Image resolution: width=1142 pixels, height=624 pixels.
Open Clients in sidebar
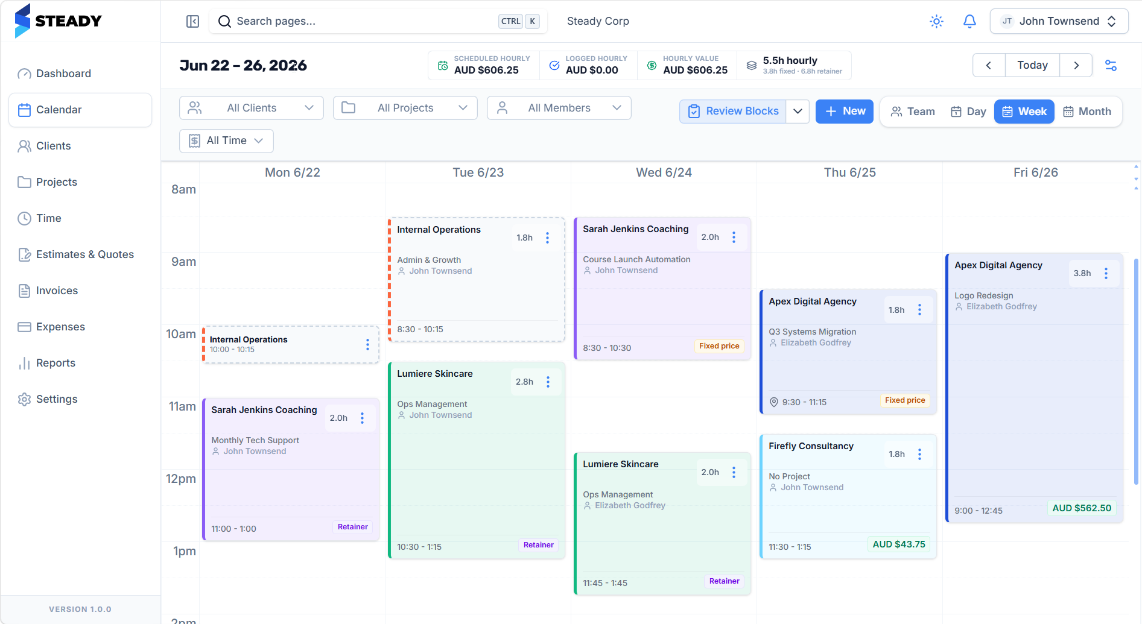tap(80, 146)
